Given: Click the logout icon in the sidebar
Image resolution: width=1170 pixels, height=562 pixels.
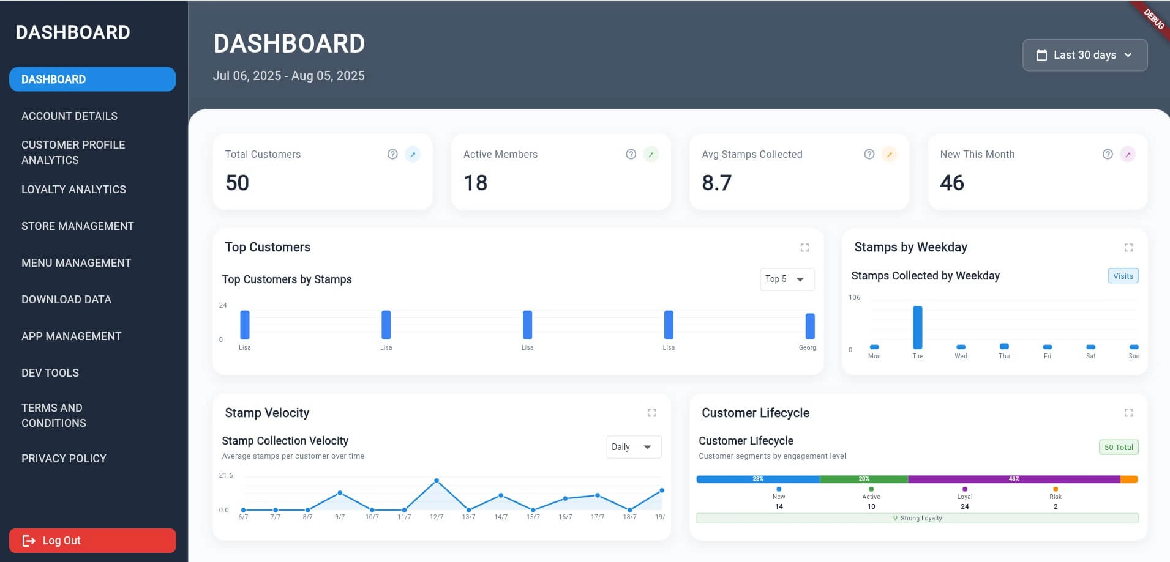Looking at the screenshot, I should tap(28, 540).
